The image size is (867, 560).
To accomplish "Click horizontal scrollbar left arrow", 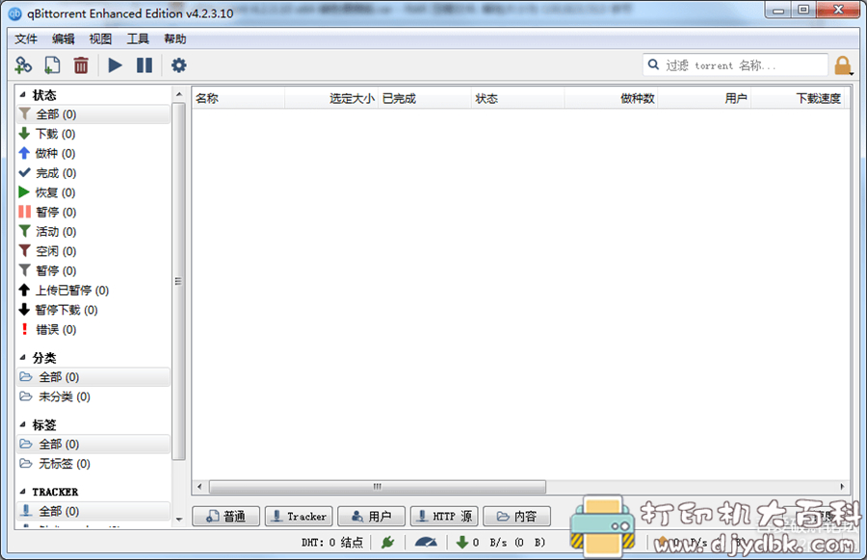I will click(199, 487).
